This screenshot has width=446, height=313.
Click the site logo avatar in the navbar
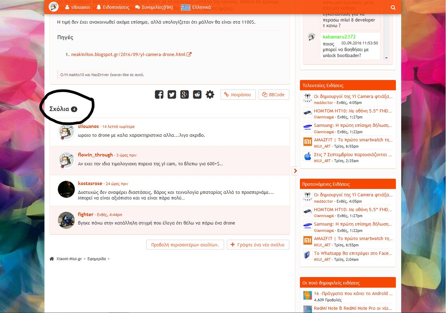point(54,7)
